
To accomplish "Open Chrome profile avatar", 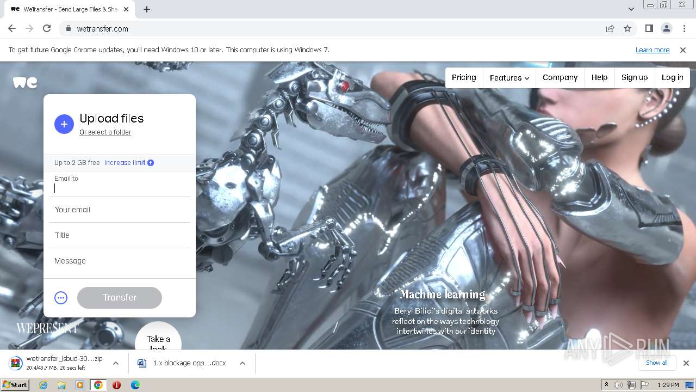I will click(666, 29).
